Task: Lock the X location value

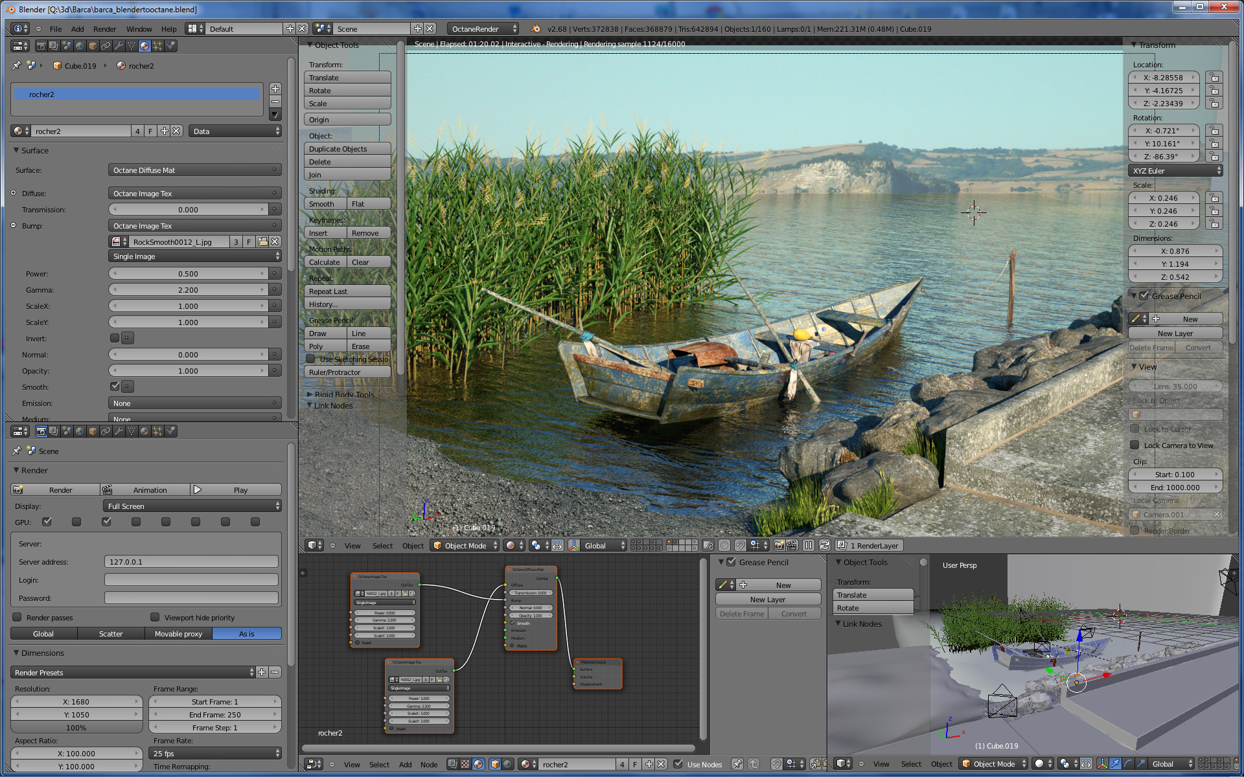Action: [1214, 77]
